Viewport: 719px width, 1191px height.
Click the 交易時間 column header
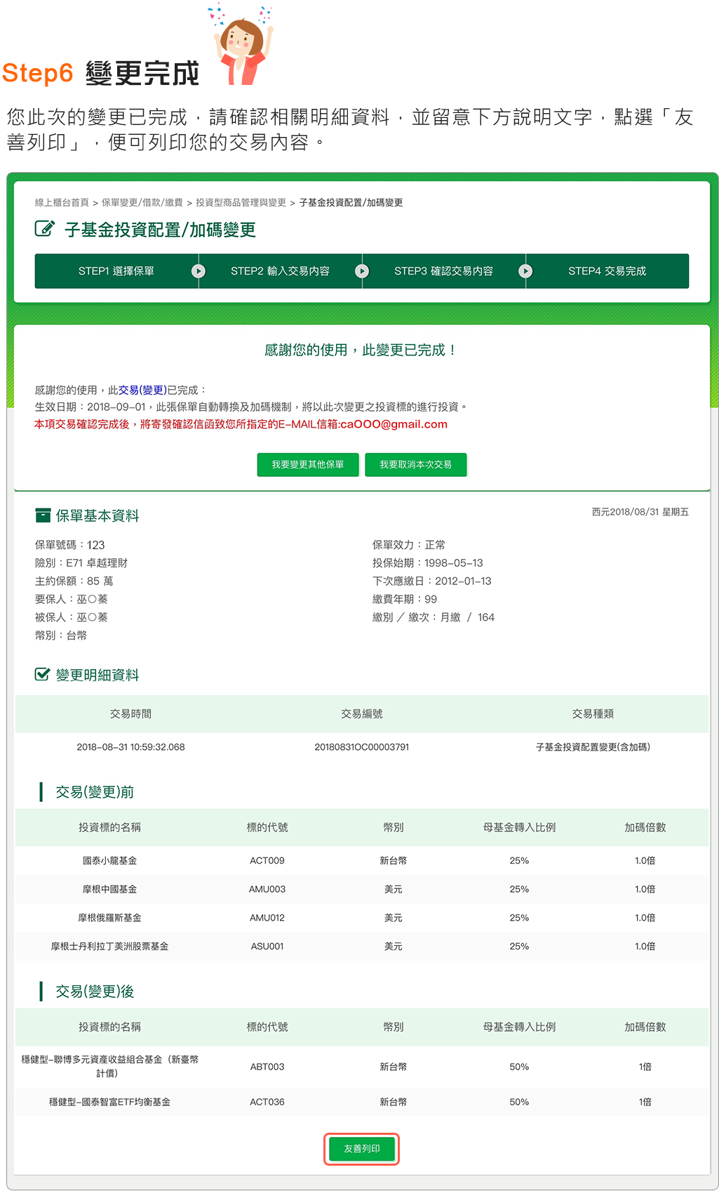point(130,713)
